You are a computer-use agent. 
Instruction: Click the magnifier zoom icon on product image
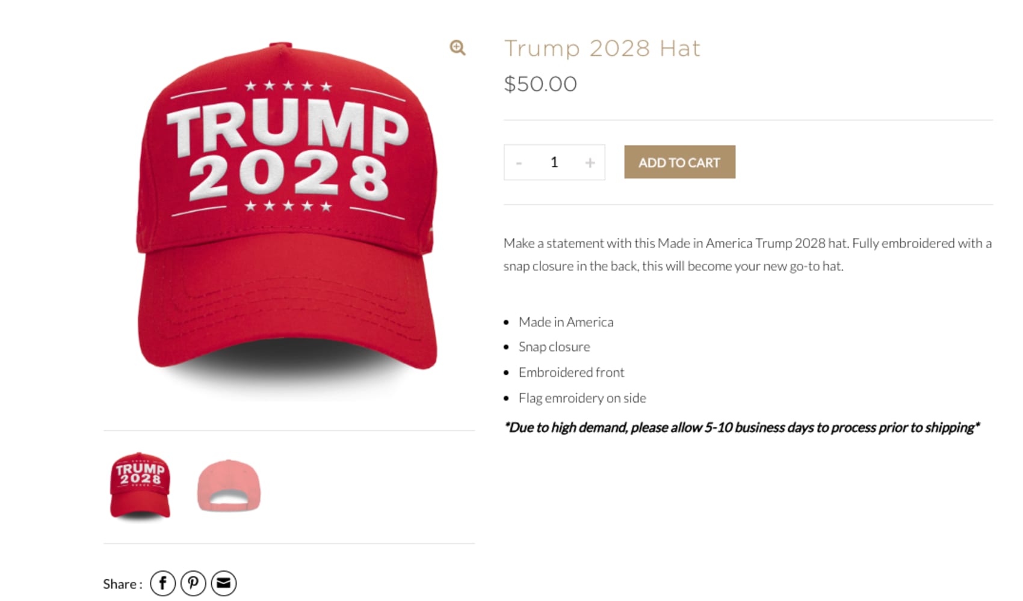click(457, 47)
